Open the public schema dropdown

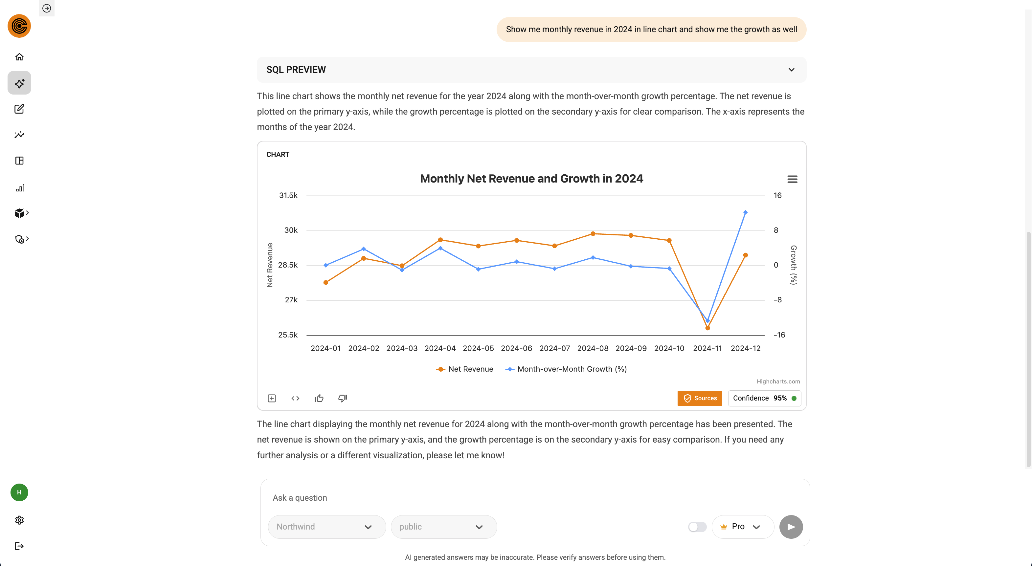(443, 527)
